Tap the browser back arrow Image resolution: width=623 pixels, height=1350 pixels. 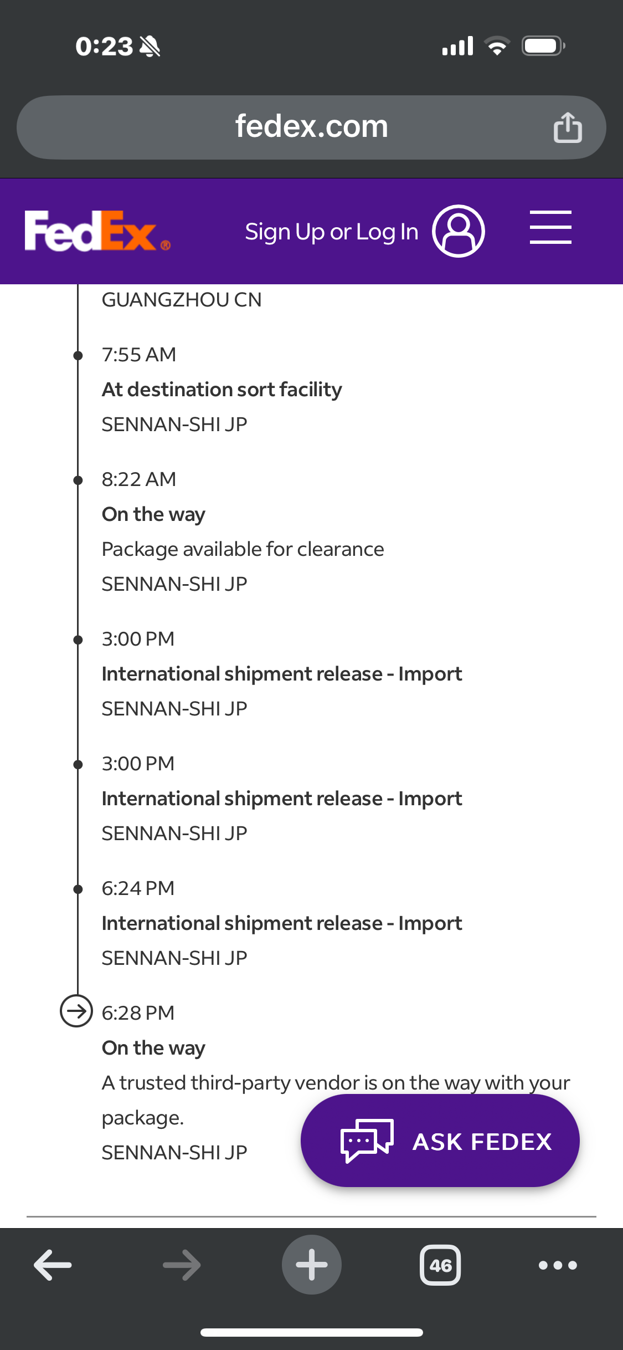[x=53, y=1265]
